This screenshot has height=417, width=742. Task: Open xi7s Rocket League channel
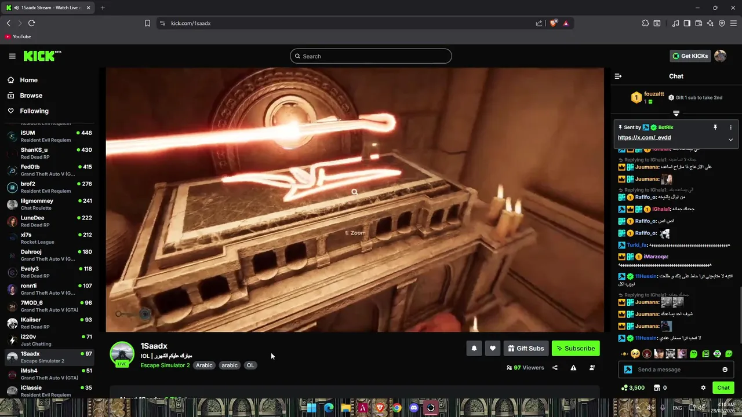click(x=50, y=238)
